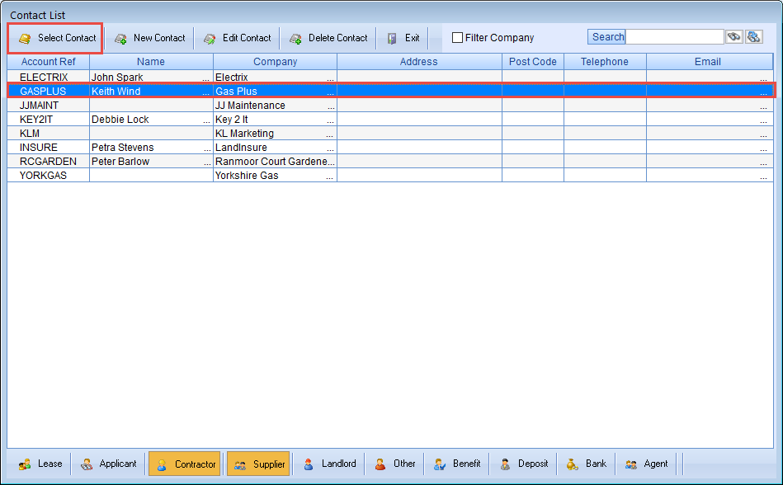Click the KL Marketing company text
This screenshot has height=485, width=783.
(245, 134)
